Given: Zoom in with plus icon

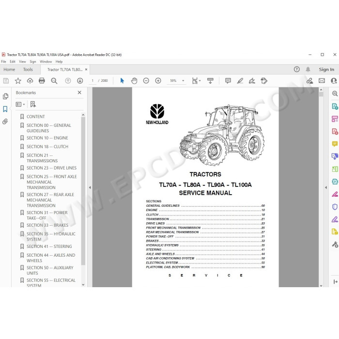Looking at the screenshot, I should pos(158,81).
